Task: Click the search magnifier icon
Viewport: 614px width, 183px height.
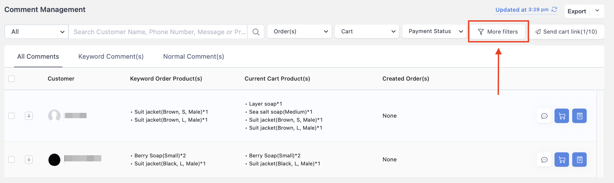Action: pyautogui.click(x=256, y=32)
